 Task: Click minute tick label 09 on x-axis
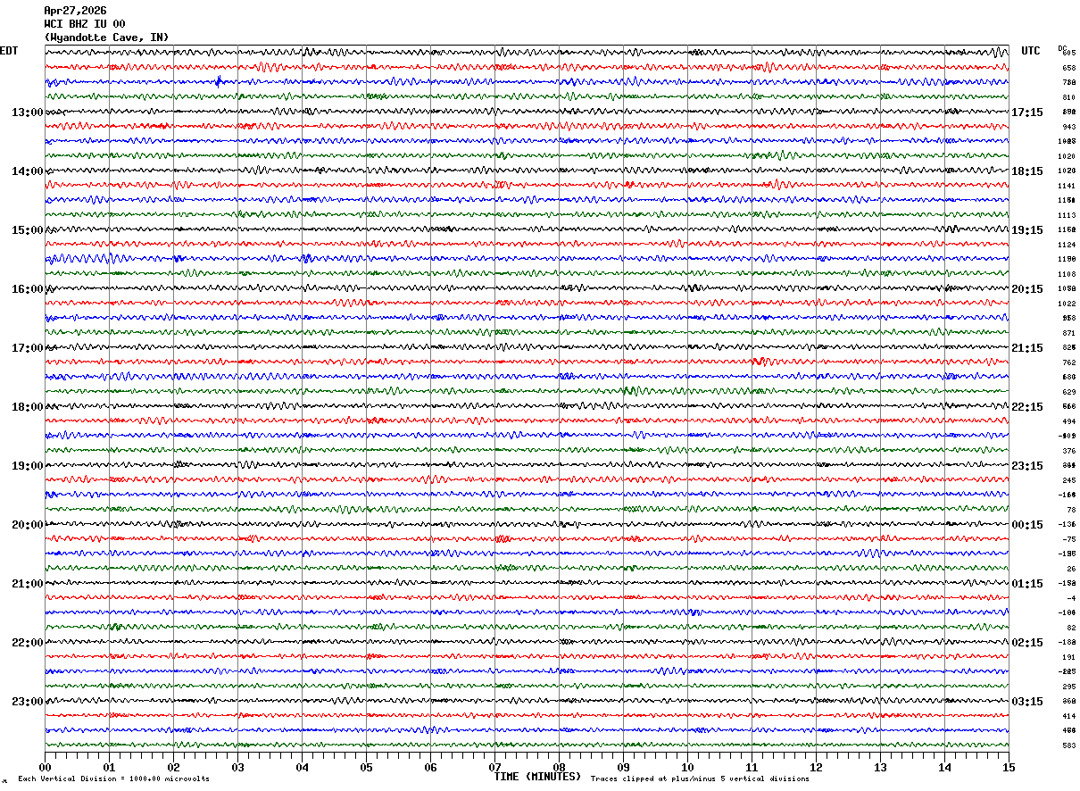[623, 767]
